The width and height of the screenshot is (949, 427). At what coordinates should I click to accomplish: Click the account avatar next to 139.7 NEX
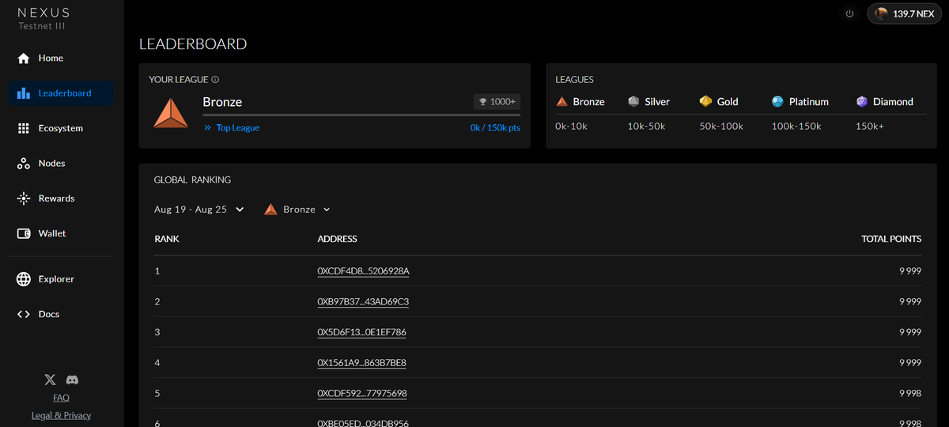[x=882, y=13]
